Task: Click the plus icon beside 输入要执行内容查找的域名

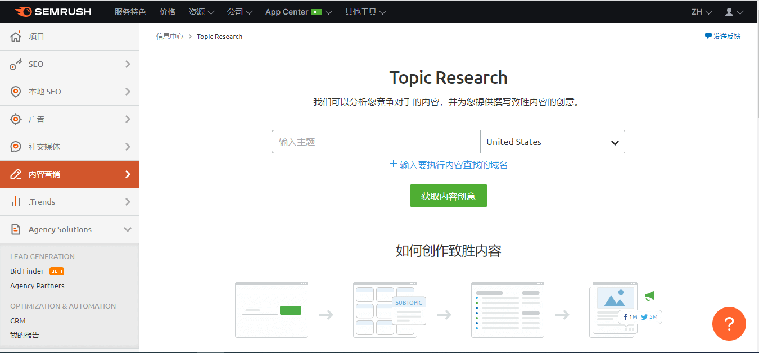Action: click(x=394, y=164)
